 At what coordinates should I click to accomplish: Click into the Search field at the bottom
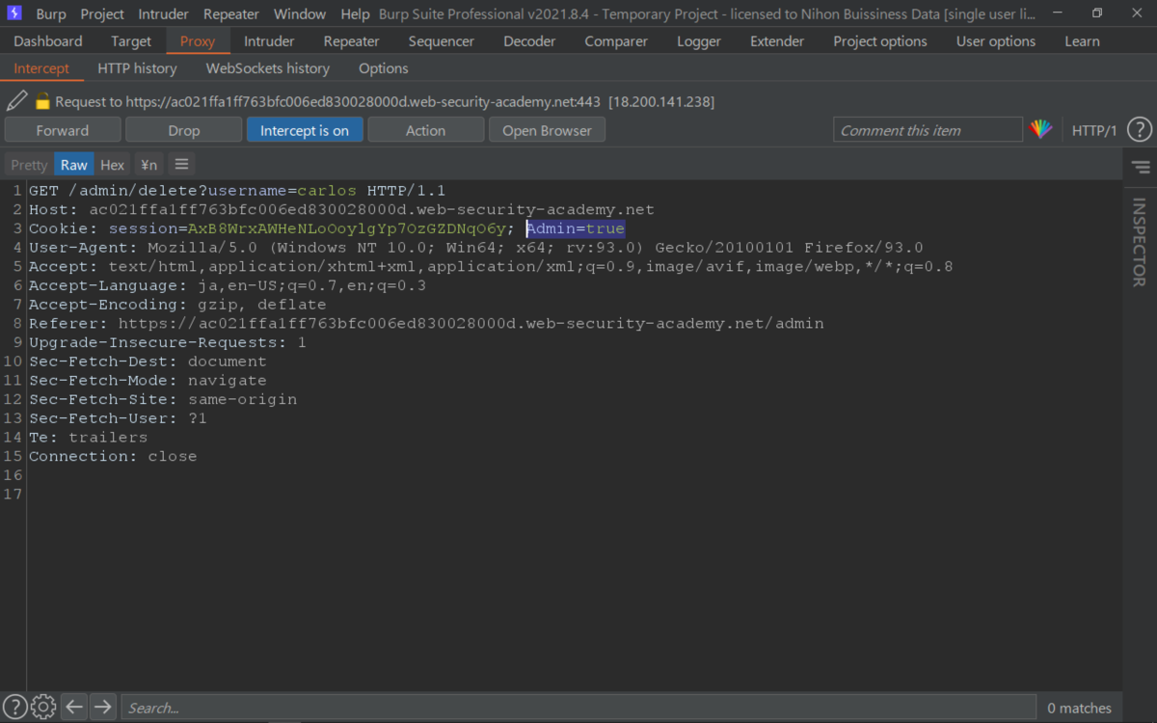tap(578, 707)
